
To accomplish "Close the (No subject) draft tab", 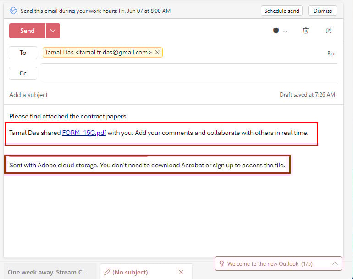I will point(181,272).
